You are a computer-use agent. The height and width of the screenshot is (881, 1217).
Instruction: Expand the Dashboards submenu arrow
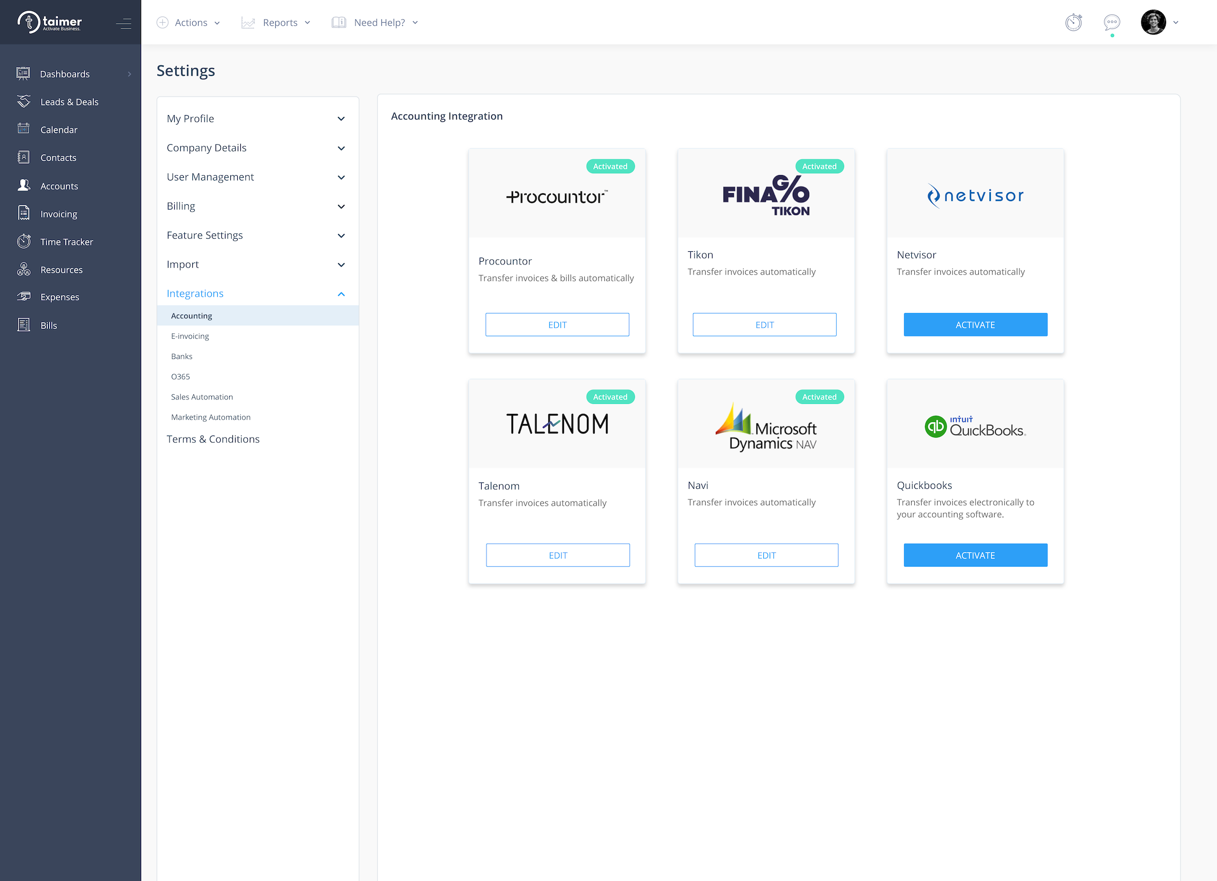coord(129,74)
